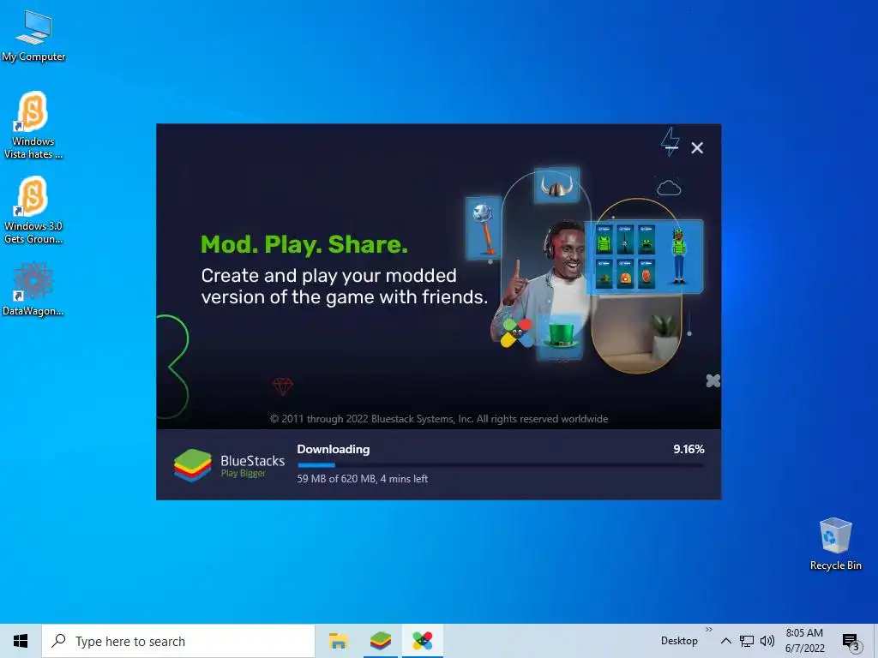Select the DataWagon desktop shortcut
The height and width of the screenshot is (658, 878).
click(x=33, y=289)
